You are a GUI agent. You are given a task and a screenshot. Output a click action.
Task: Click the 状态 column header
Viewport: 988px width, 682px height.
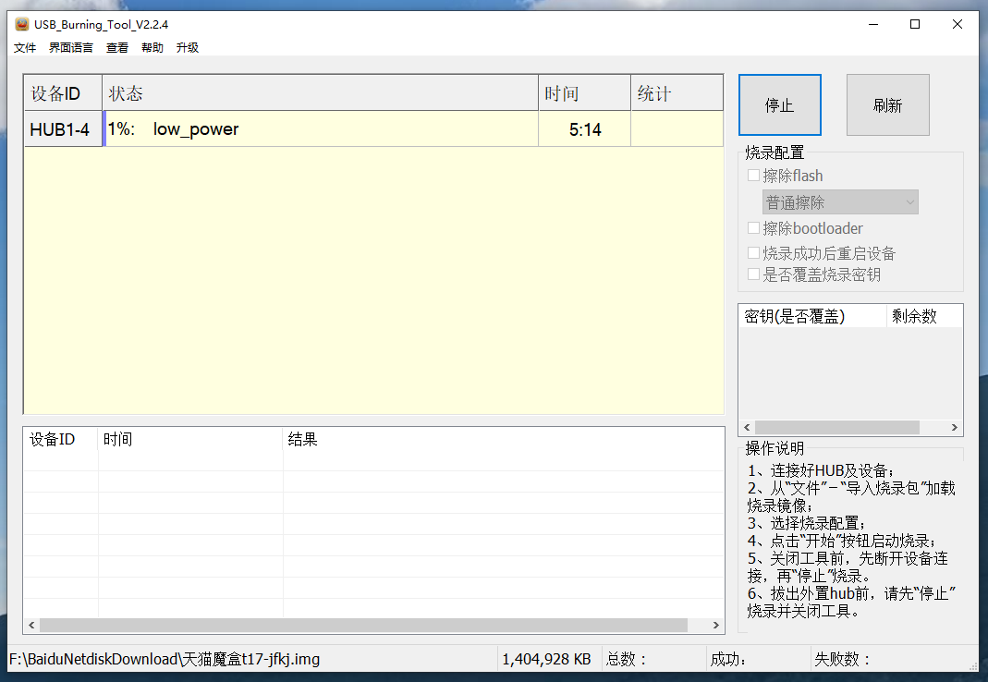(320, 93)
